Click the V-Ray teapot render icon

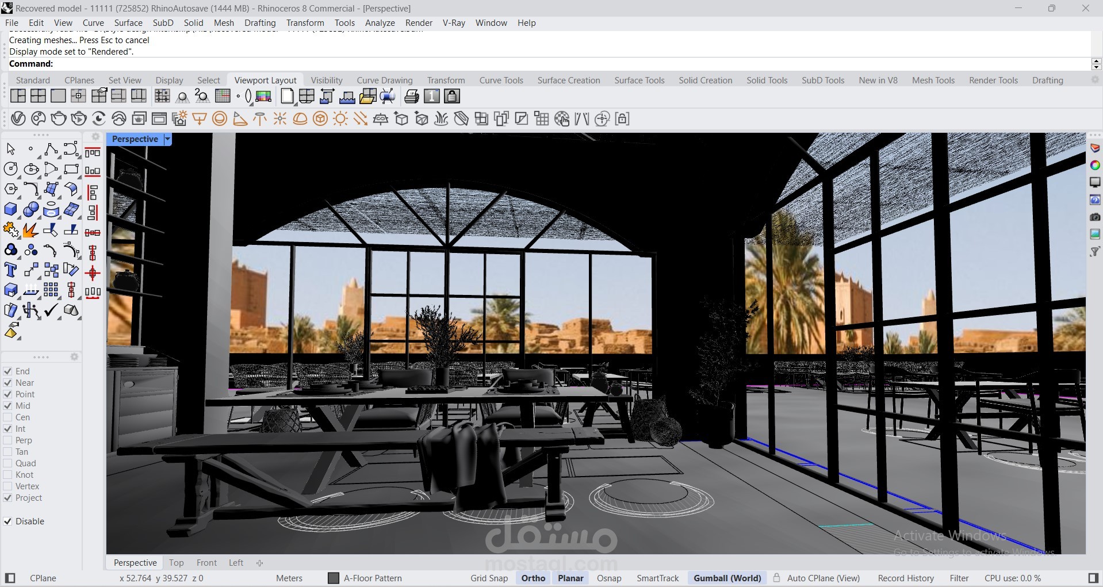click(x=59, y=119)
